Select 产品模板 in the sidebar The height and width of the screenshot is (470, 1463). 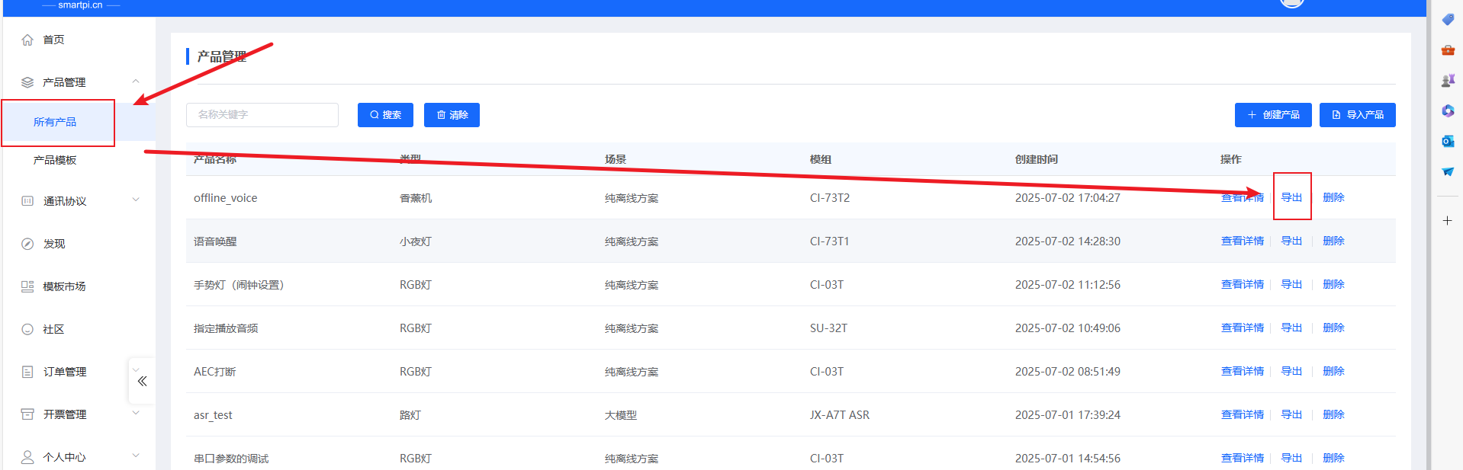(55, 160)
